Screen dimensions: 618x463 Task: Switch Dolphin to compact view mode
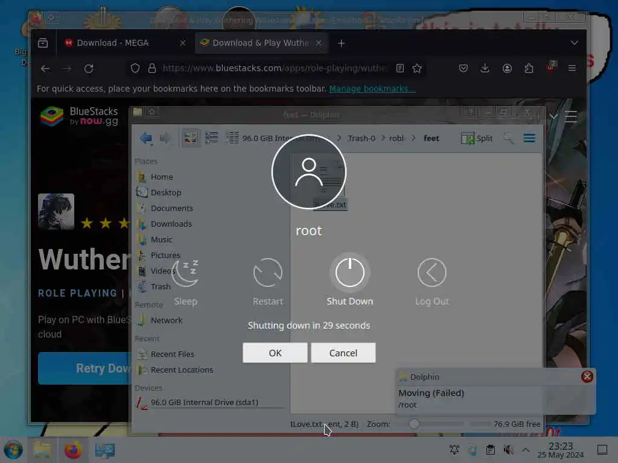(x=211, y=138)
